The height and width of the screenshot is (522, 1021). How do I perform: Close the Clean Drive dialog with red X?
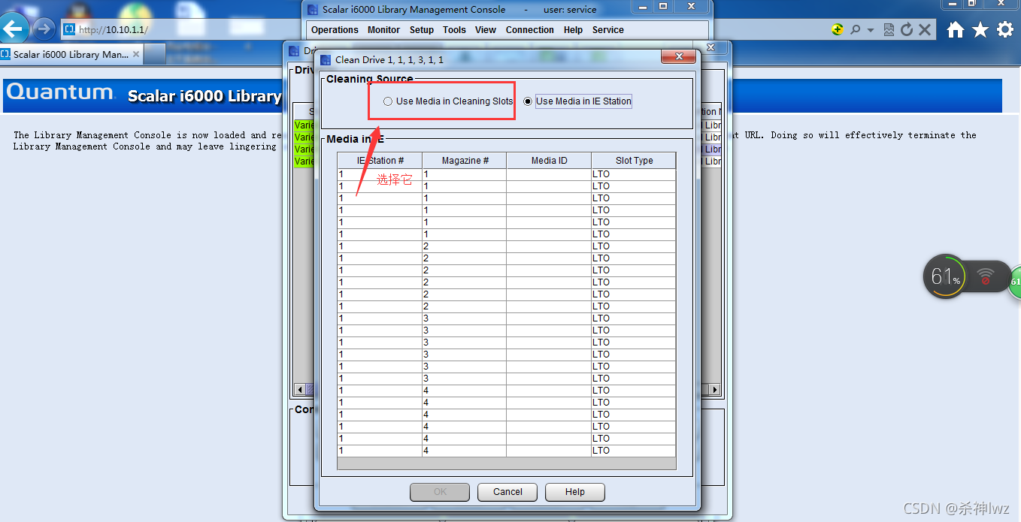[x=679, y=57]
